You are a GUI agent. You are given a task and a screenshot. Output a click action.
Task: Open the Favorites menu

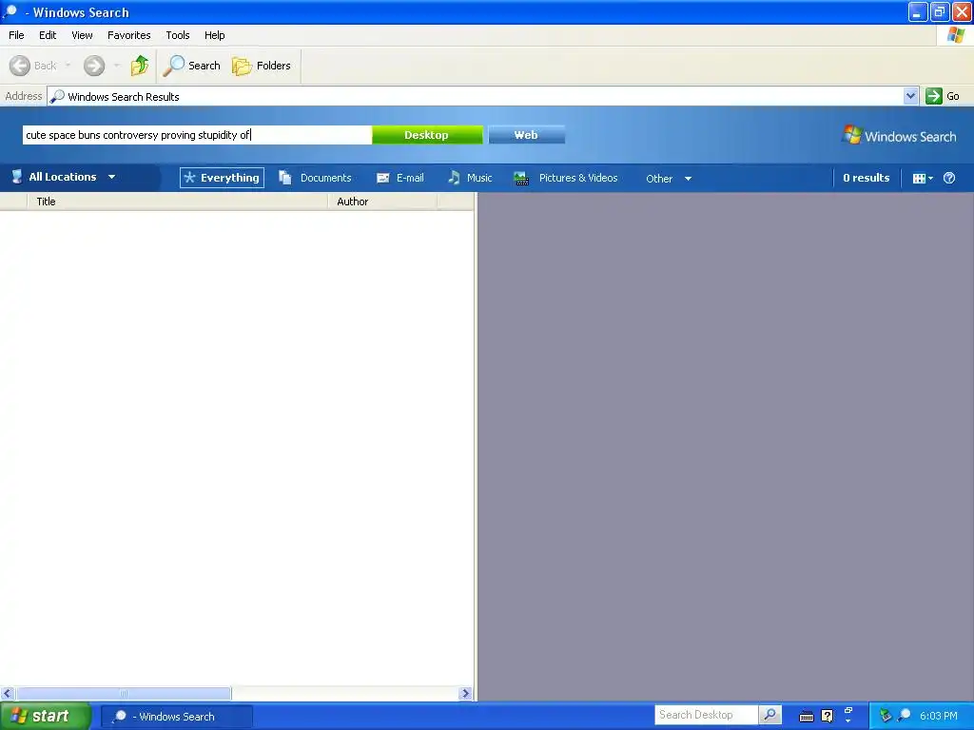129,35
